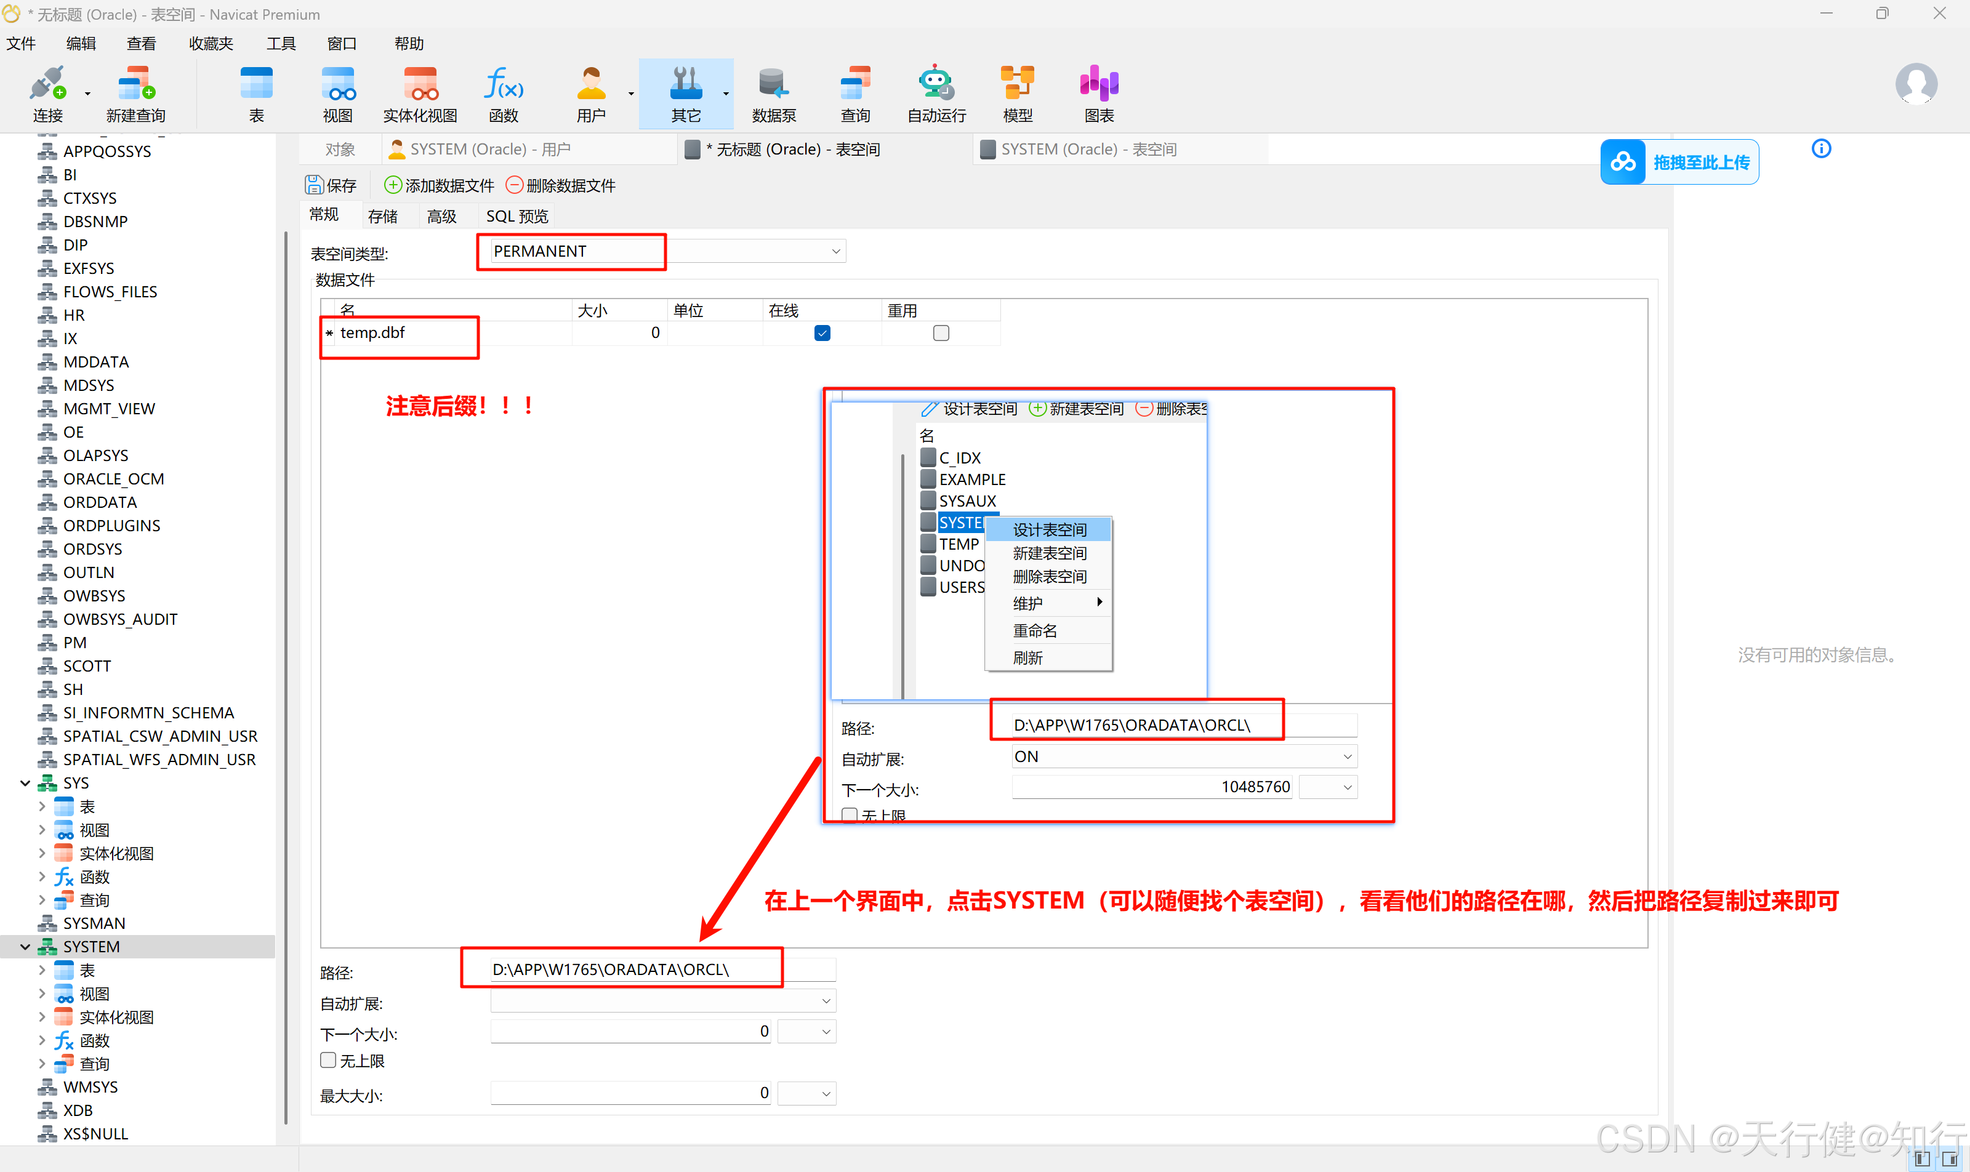Screen dimensions: 1970x1172
Task: Open the 工具 menu
Action: pos(280,44)
